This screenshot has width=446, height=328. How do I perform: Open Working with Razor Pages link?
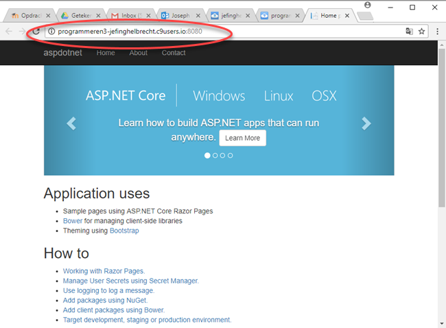click(104, 271)
